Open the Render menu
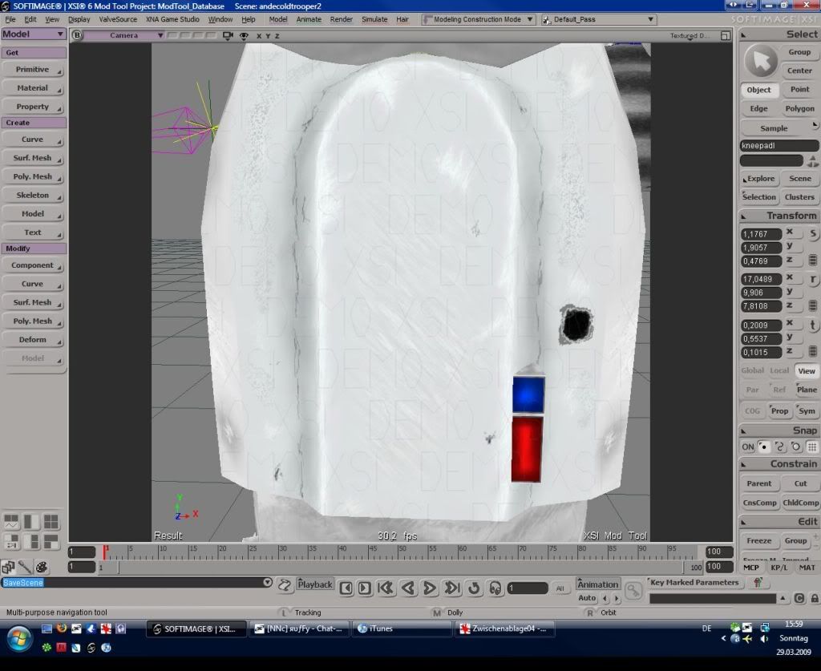Image resolution: width=821 pixels, height=671 pixels. click(x=342, y=19)
